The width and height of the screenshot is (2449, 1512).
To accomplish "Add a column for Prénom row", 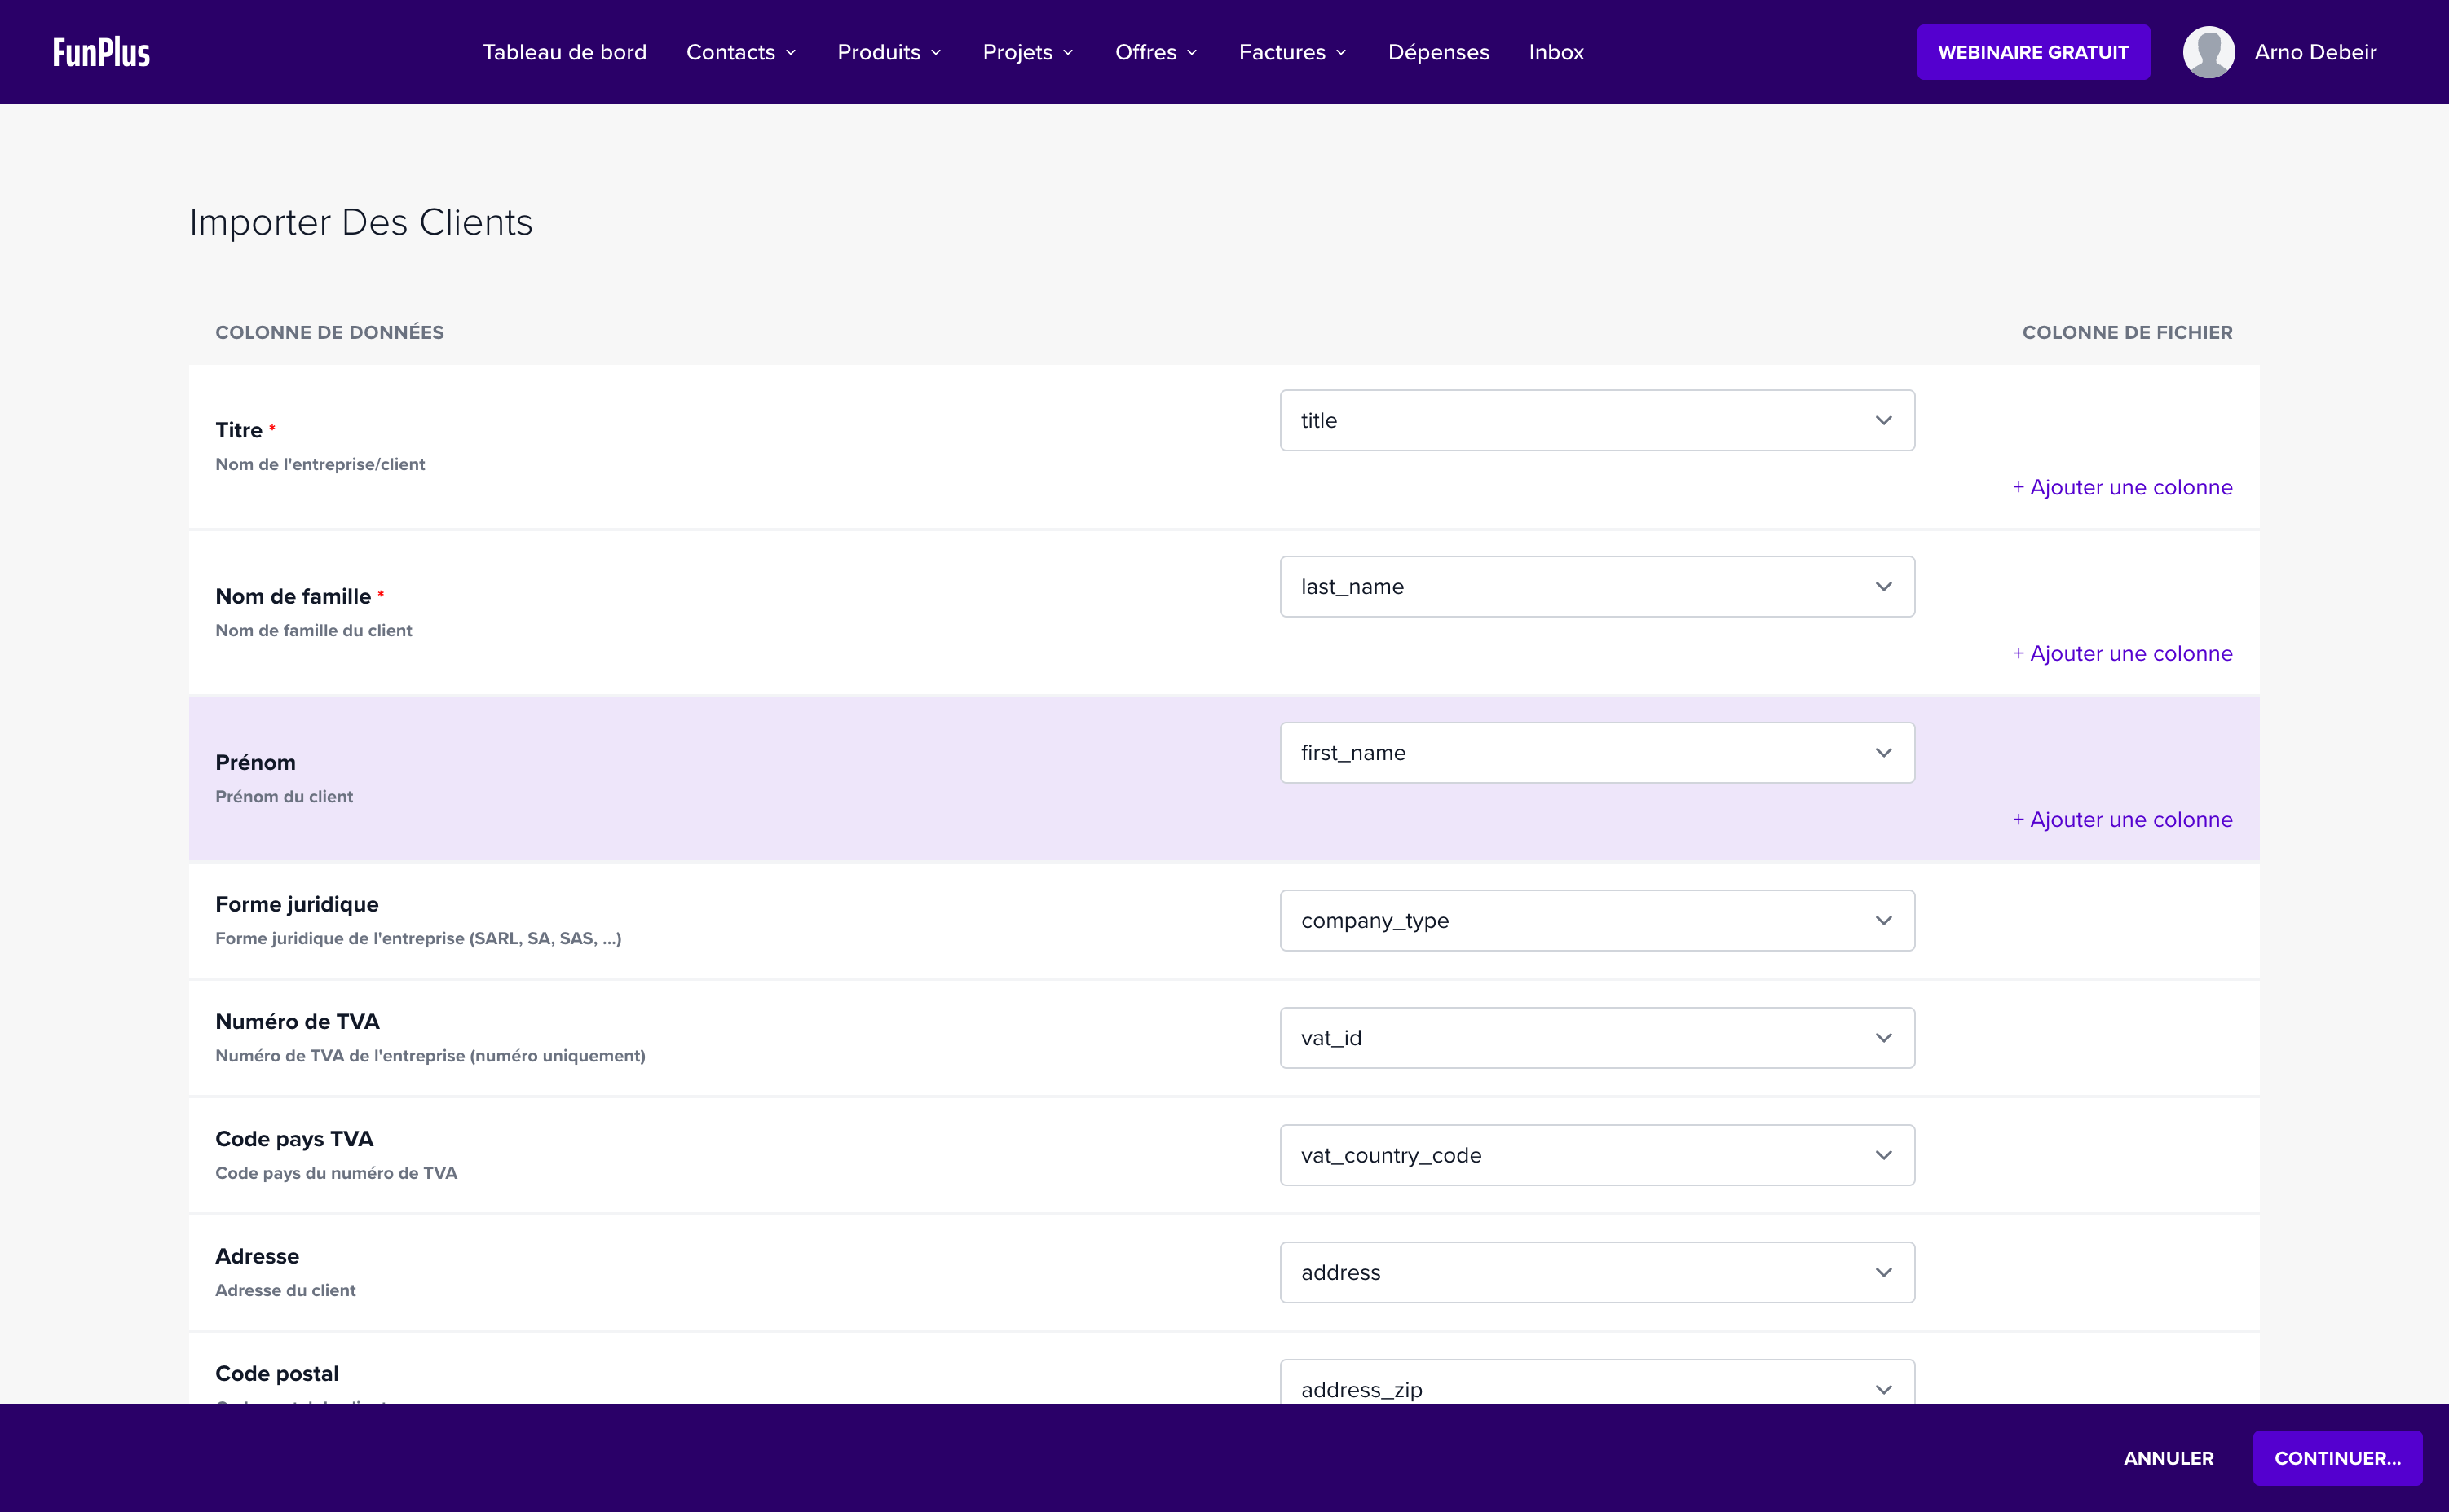I will [x=2122, y=819].
